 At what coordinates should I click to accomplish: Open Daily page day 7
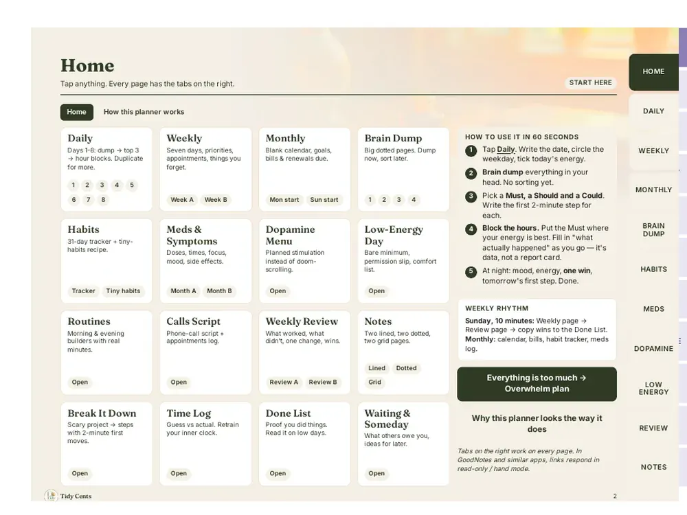point(89,200)
